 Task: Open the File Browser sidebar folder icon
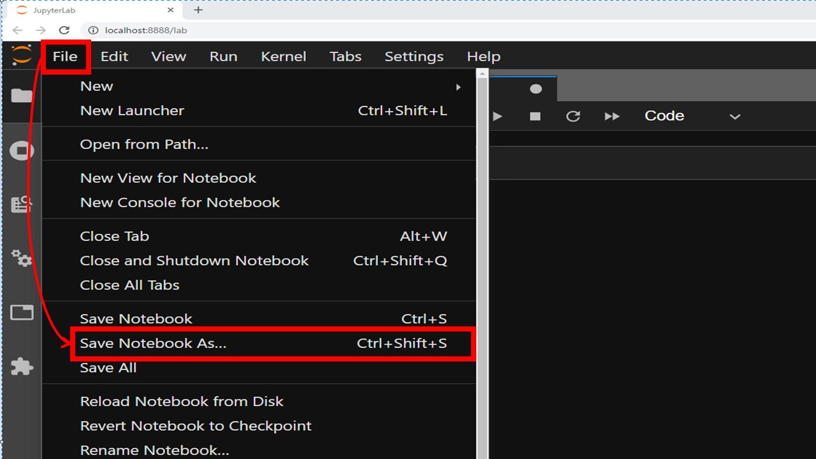point(22,96)
